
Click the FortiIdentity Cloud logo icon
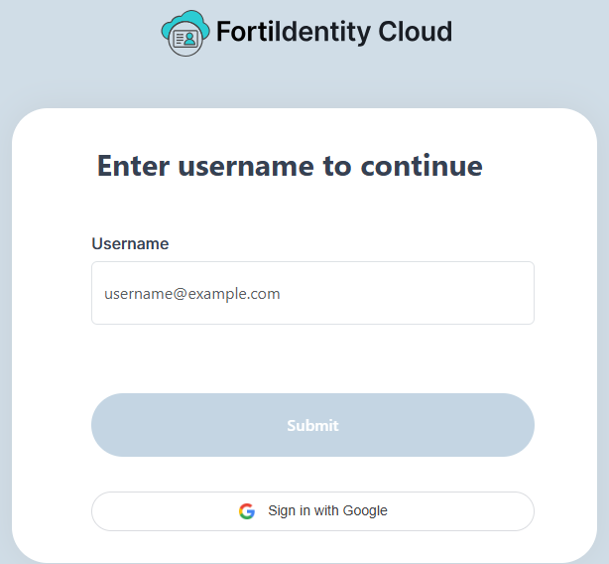pos(184,33)
